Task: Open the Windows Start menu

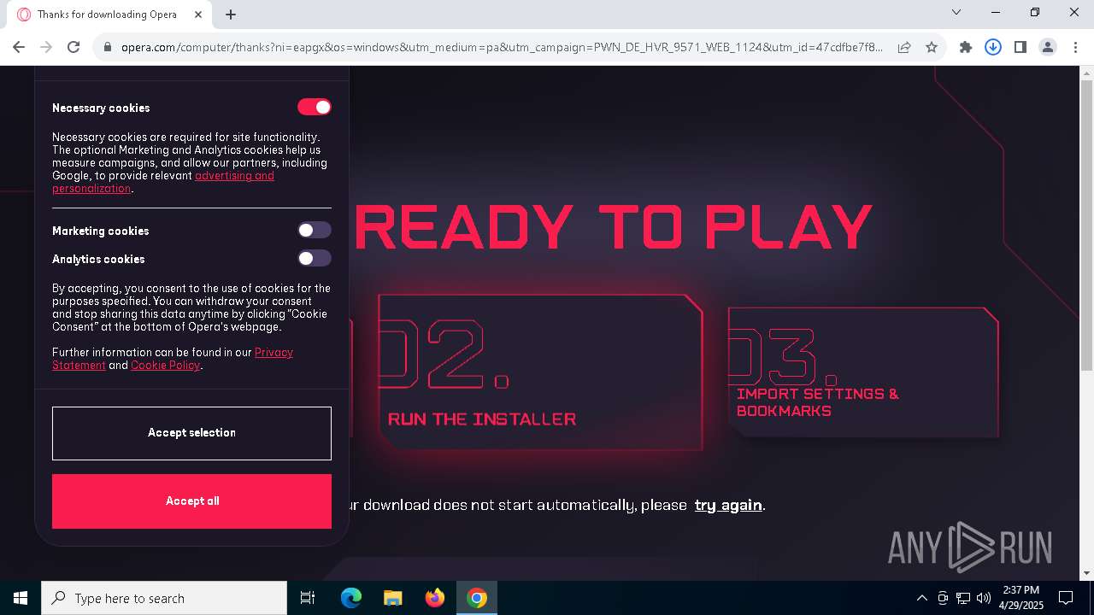Action: pos(21,598)
